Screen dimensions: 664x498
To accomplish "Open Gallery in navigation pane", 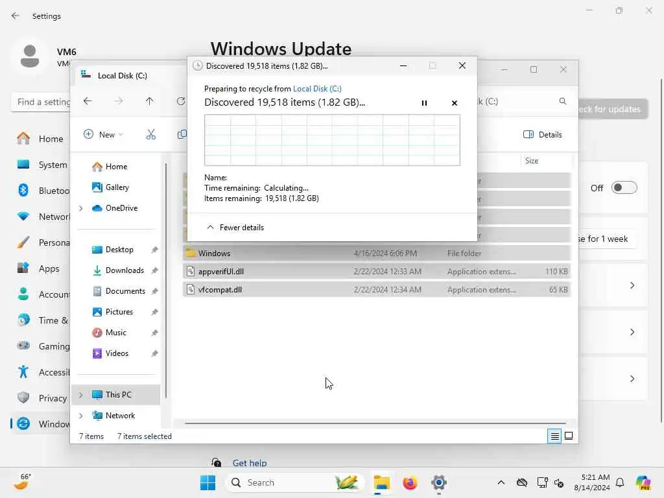I will (x=110, y=187).
